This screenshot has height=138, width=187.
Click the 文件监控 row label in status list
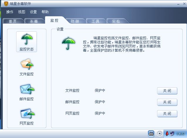pos(73,91)
